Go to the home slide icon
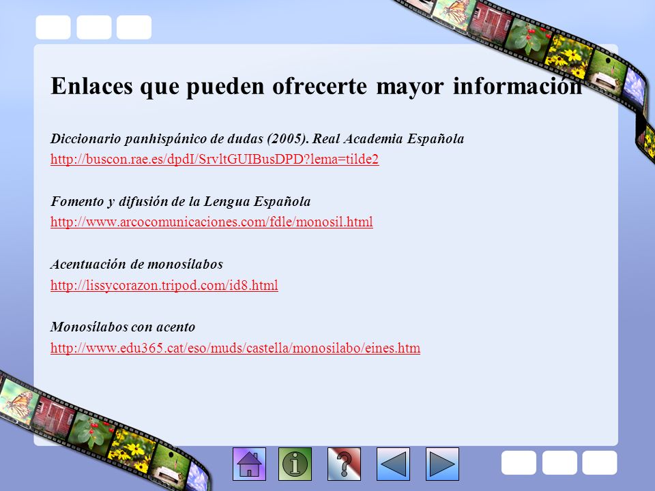The image size is (655, 491). point(250,464)
